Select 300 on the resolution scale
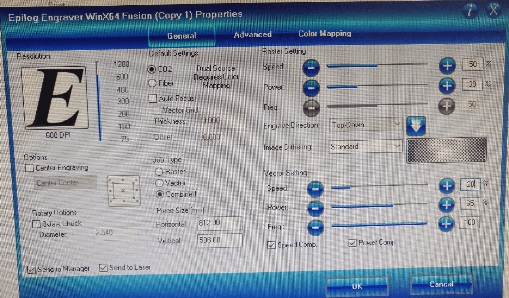 click(123, 102)
